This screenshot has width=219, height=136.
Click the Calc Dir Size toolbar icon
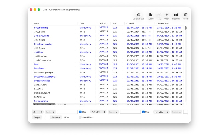coord(139,15)
